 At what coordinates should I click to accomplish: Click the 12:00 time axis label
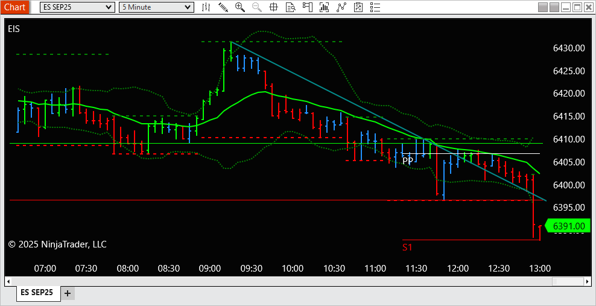(x=458, y=269)
